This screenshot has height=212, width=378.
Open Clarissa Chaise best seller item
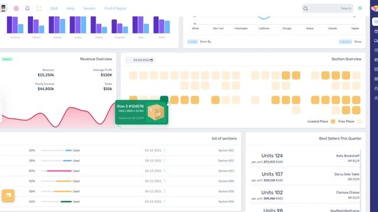[348, 193]
